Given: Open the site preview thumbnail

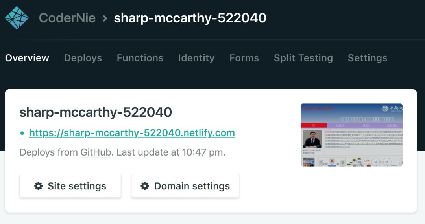Looking at the screenshot, I should click(351, 135).
